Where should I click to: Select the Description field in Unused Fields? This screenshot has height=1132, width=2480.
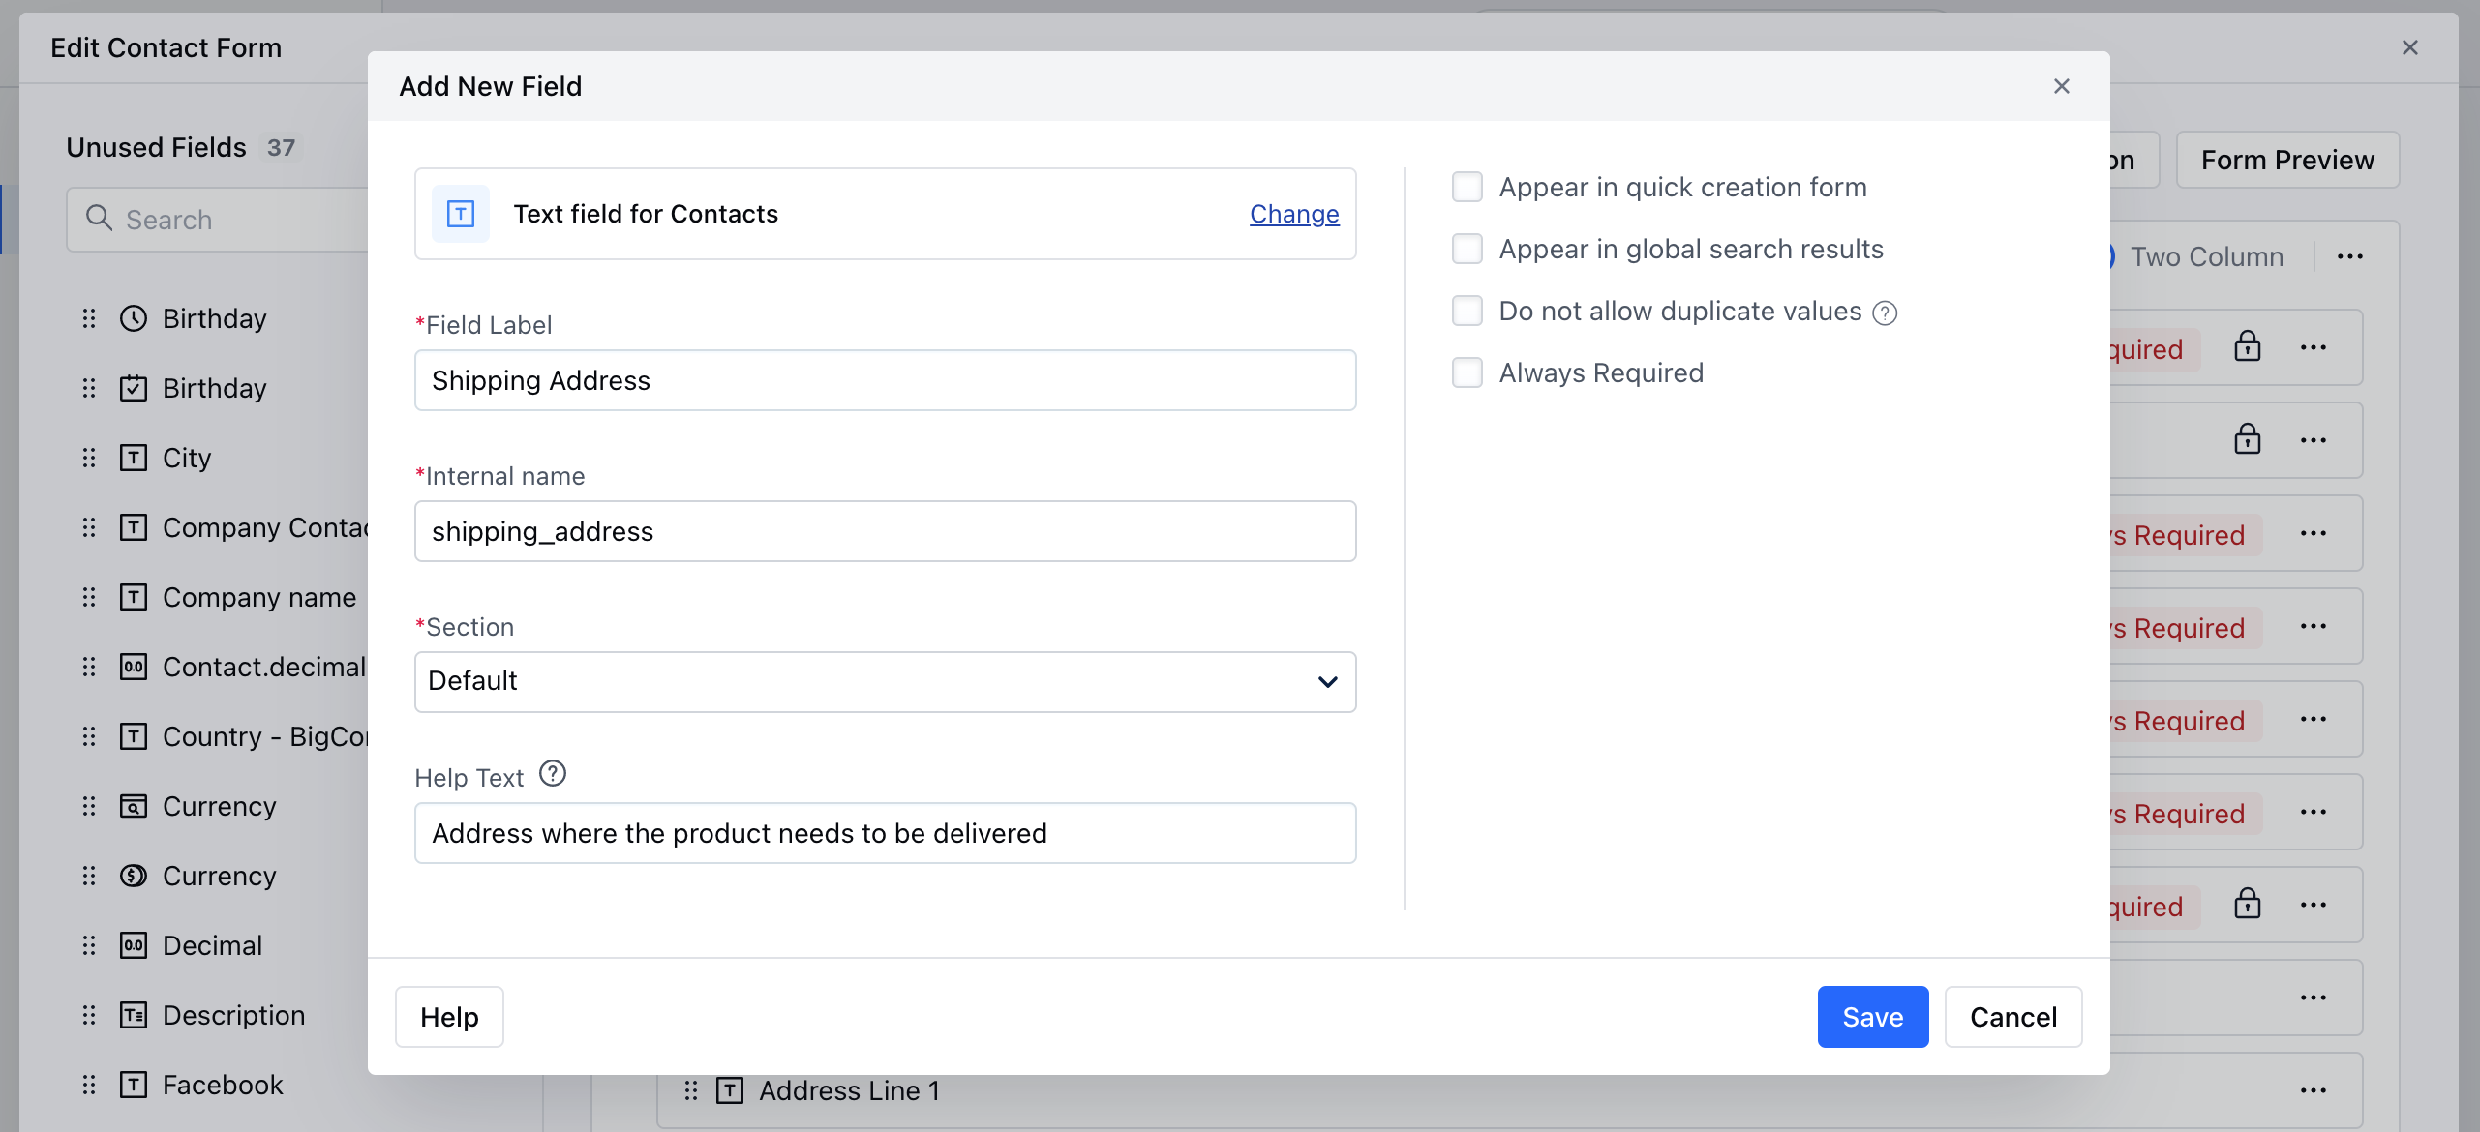tap(233, 1015)
